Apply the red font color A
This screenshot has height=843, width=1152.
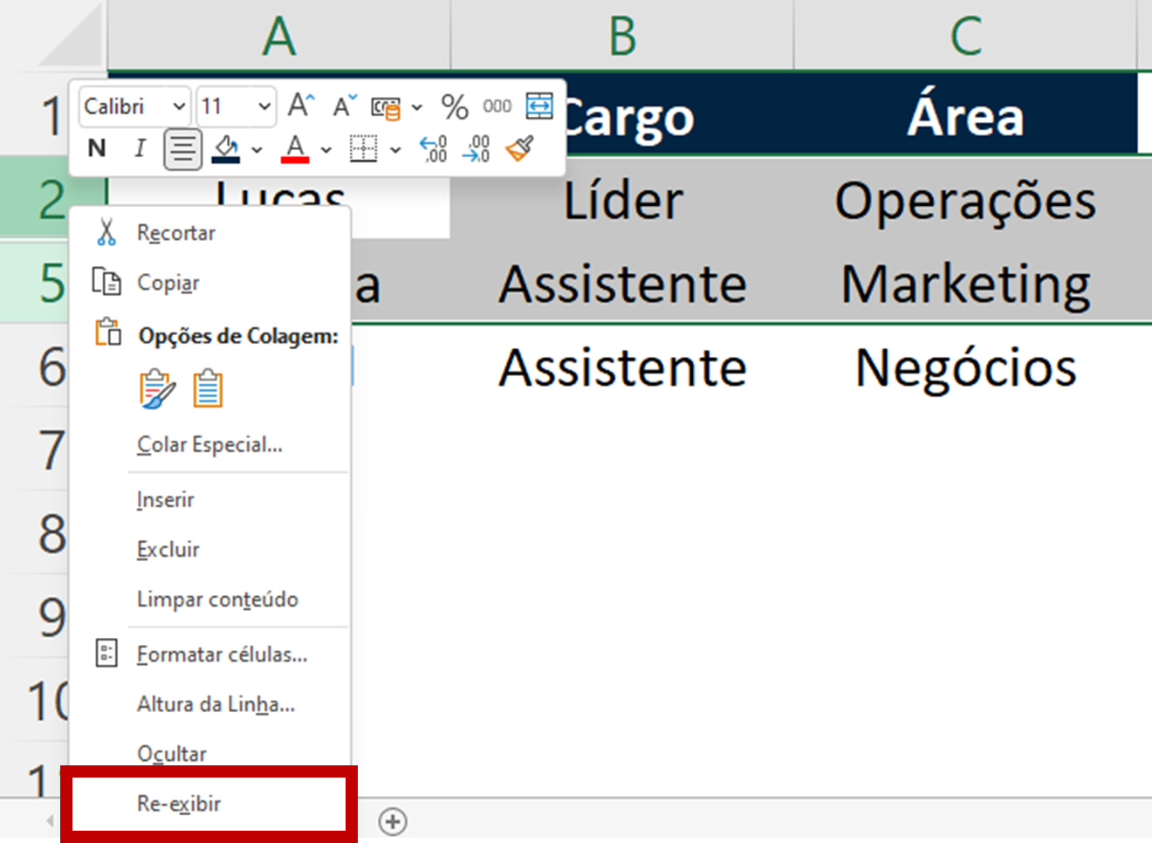(295, 149)
